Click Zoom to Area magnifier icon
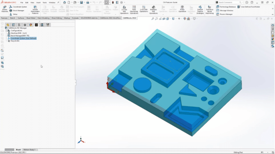 click(157, 19)
